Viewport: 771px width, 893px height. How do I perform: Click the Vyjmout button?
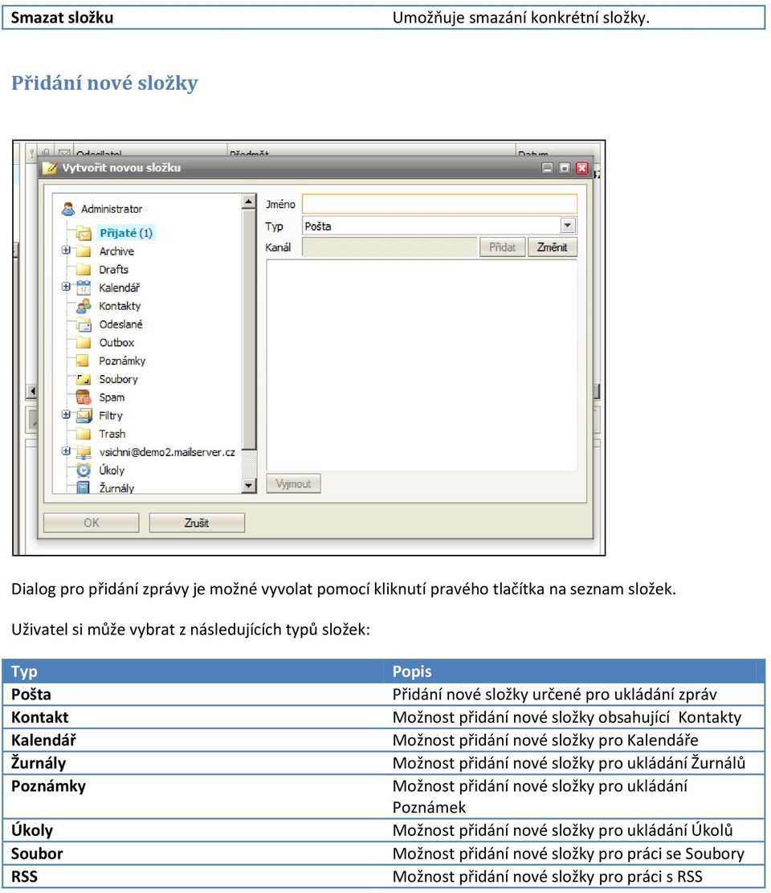point(293,483)
